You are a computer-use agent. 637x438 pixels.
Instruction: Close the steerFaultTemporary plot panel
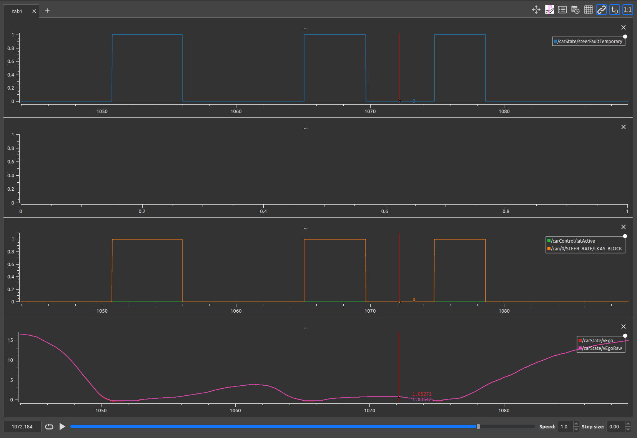[624, 27]
